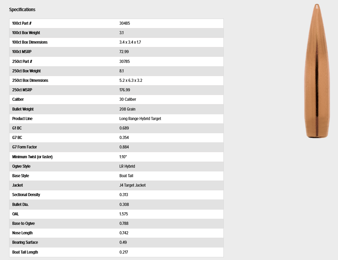
Task: Select the 250ct Box Dimensions value
Action: point(130,80)
